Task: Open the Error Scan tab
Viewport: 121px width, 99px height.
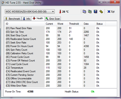Action: tap(53, 19)
